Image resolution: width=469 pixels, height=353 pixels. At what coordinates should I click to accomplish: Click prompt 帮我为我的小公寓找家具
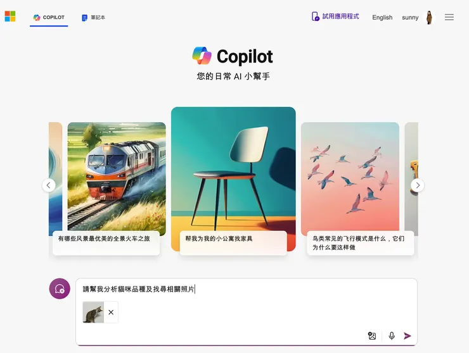coord(233,243)
